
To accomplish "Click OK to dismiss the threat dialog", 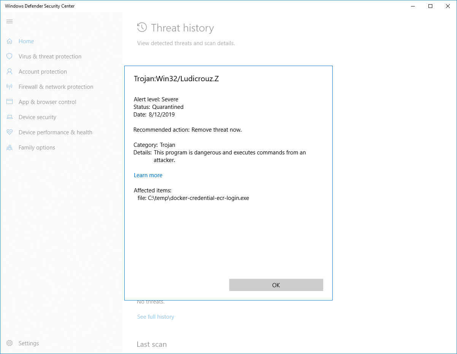I will (276, 285).
